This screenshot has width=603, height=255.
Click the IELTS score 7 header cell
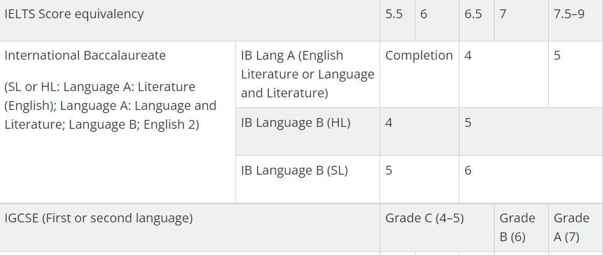521,20
